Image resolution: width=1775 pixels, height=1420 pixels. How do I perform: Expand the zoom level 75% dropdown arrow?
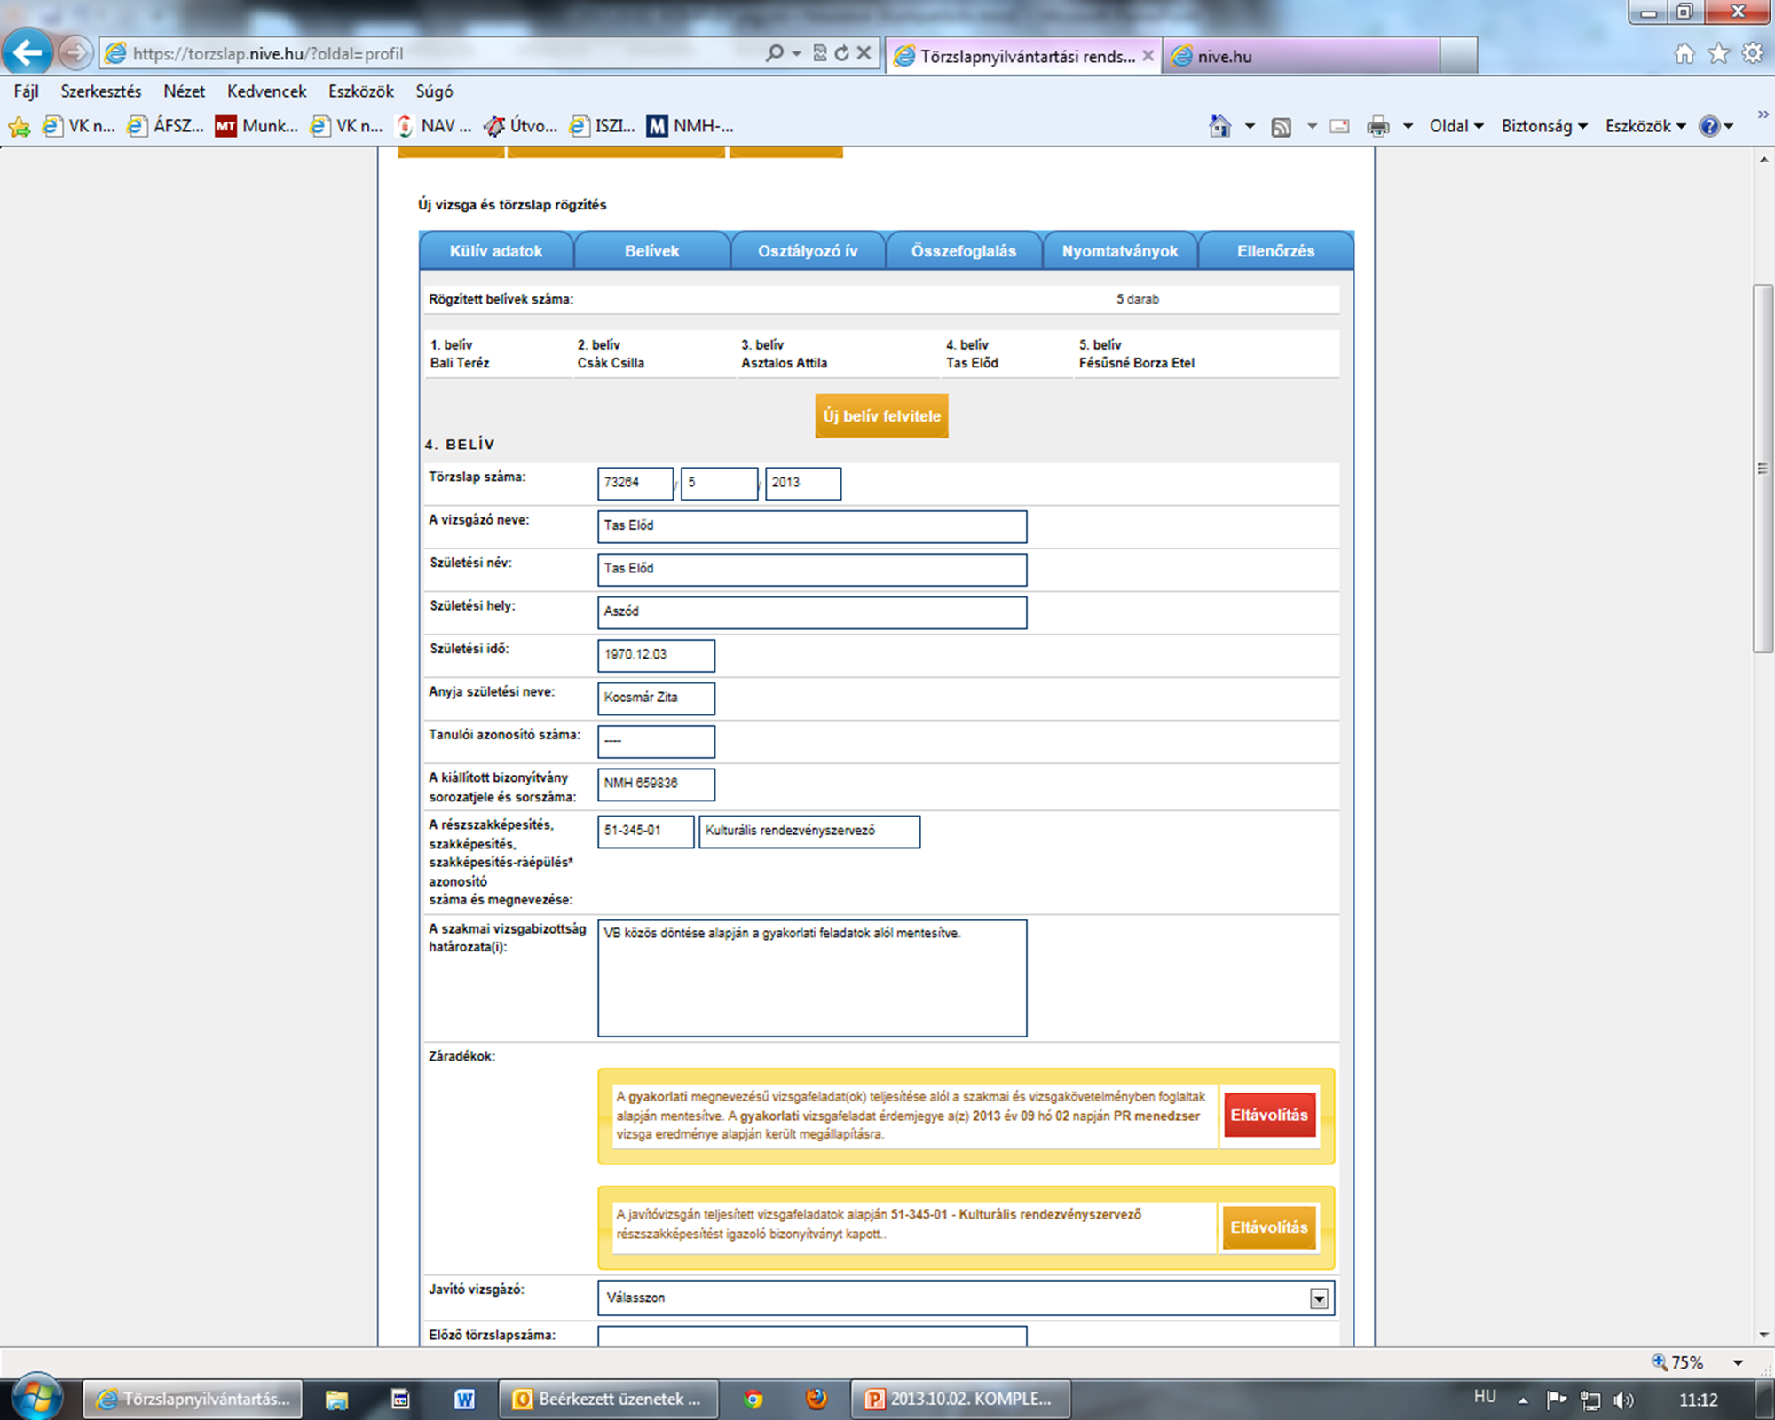pyautogui.click(x=1738, y=1362)
